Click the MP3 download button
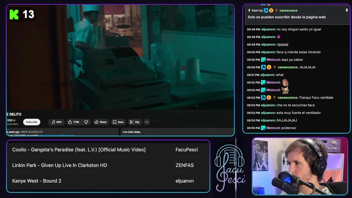352x198 pixels. (x=57, y=122)
